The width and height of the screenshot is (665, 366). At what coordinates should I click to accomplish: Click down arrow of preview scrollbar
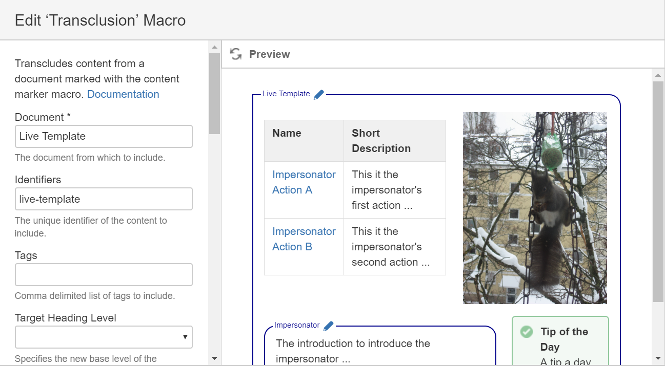pyautogui.click(x=658, y=358)
